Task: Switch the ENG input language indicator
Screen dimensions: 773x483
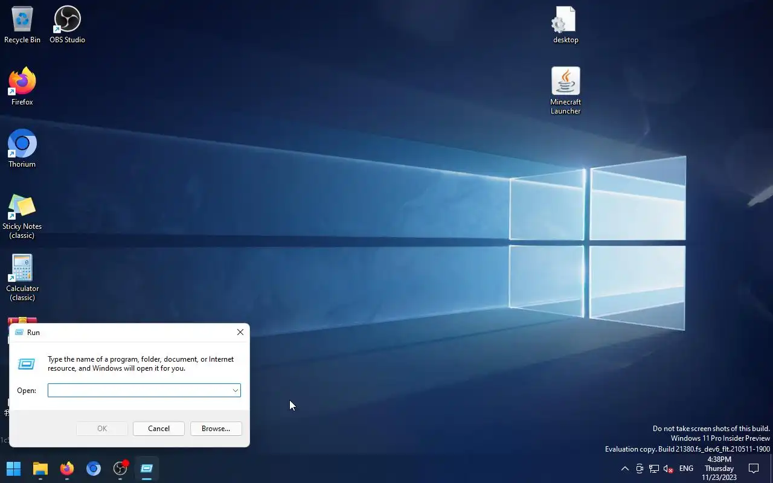Action: [x=686, y=469]
